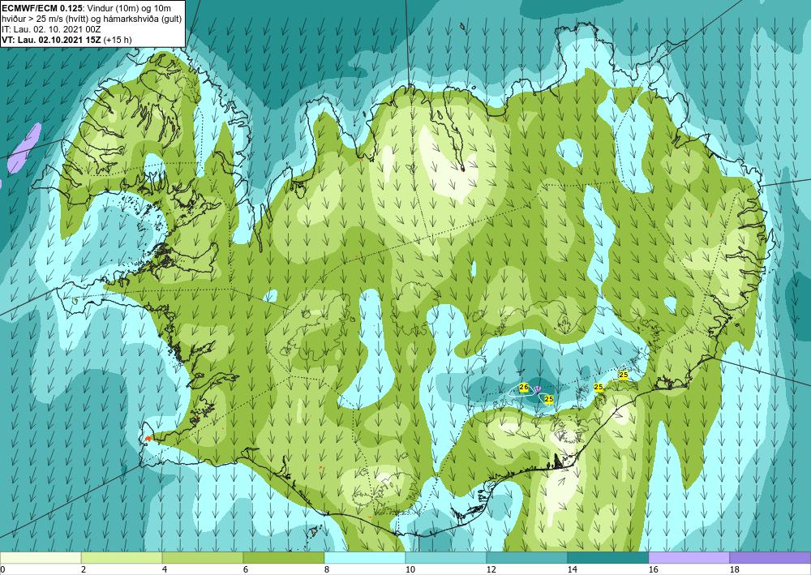Click the "ECMWF/ECM 0.125" model title text
The image size is (811, 575).
[x=41, y=7]
